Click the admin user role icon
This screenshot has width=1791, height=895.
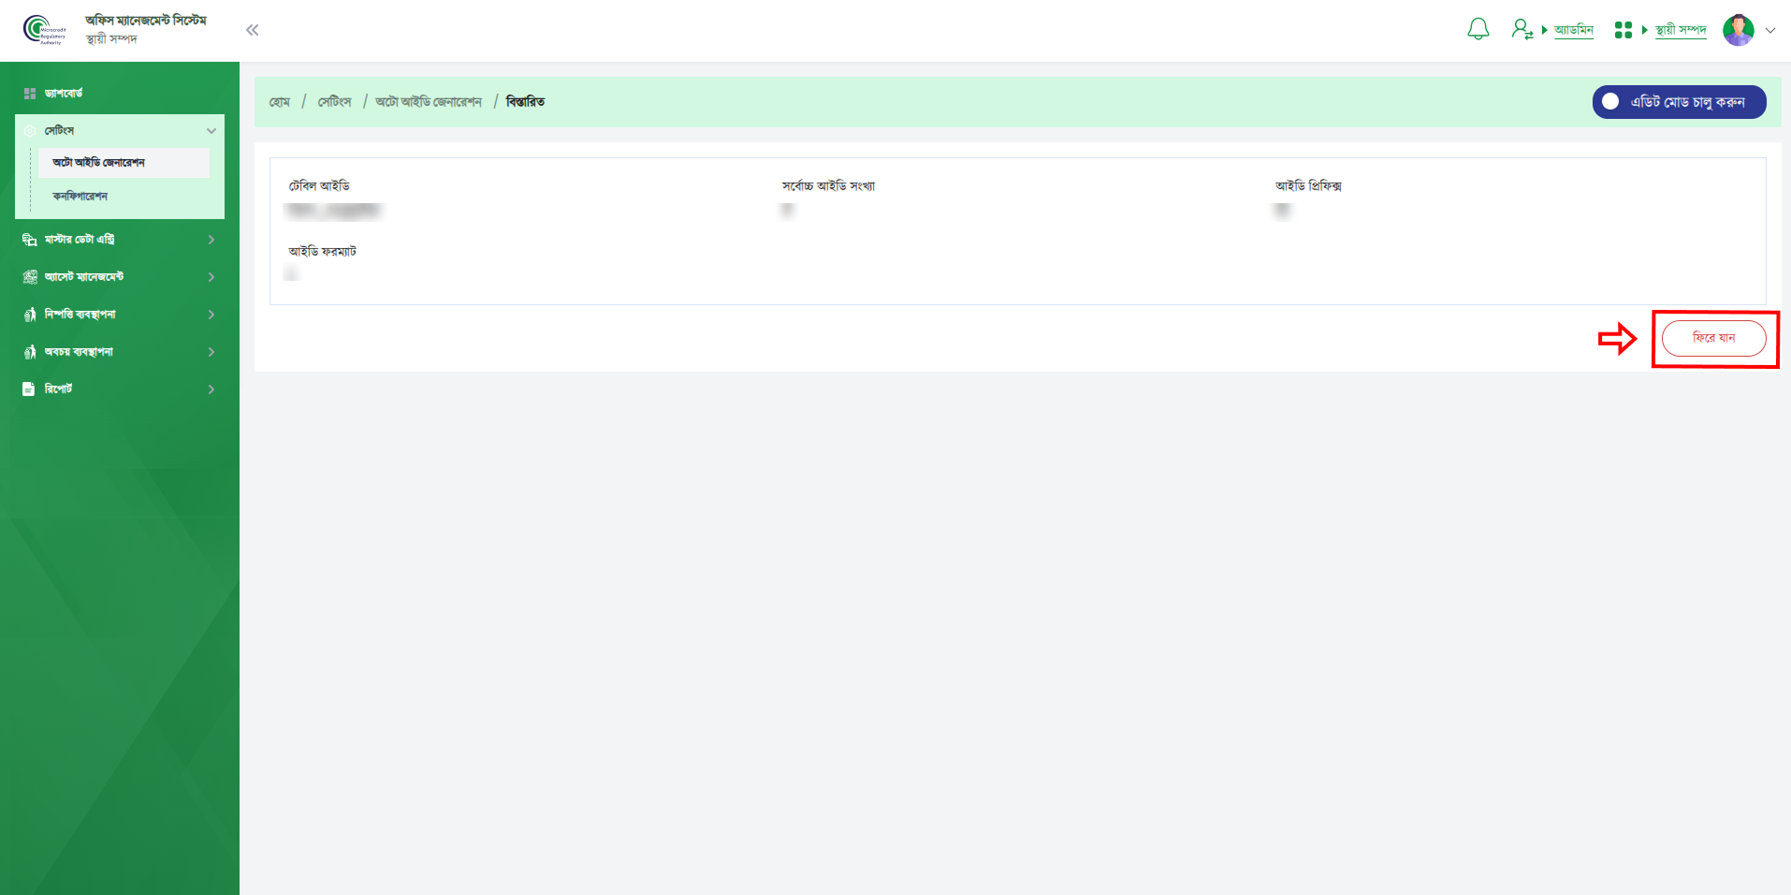[1522, 30]
